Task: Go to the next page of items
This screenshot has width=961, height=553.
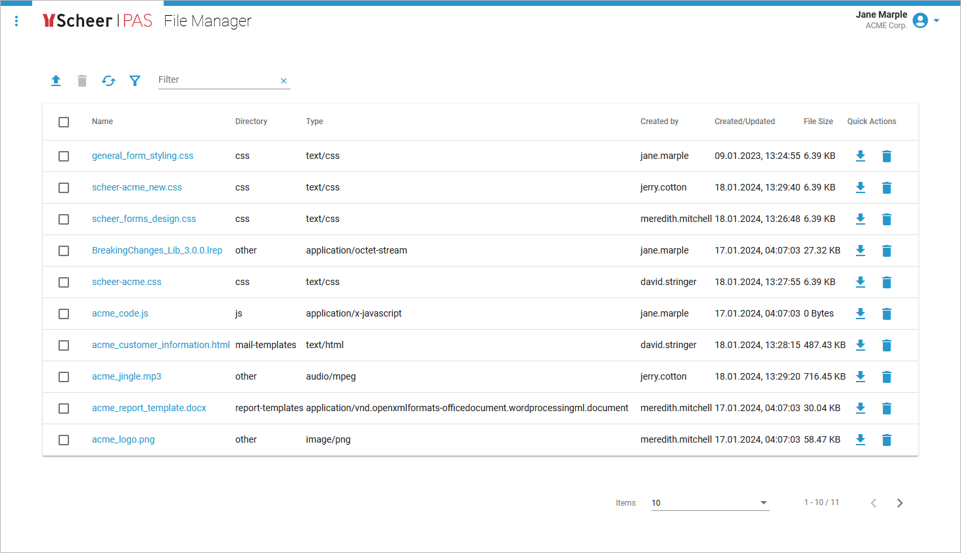Action: [900, 502]
